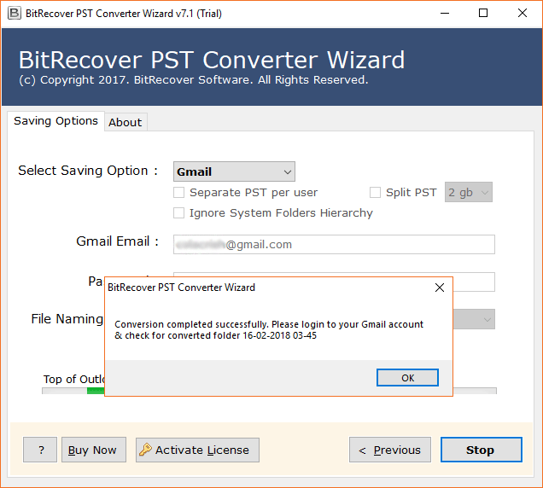The image size is (543, 488).
Task: Click the Buy Now button
Action: tap(94, 450)
